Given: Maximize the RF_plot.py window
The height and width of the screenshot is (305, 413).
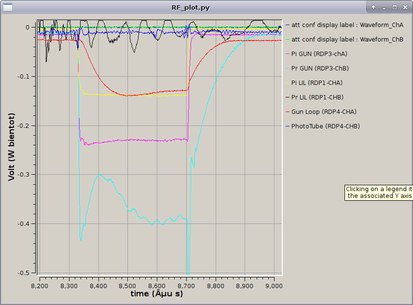Looking at the screenshot, I should [394, 7].
